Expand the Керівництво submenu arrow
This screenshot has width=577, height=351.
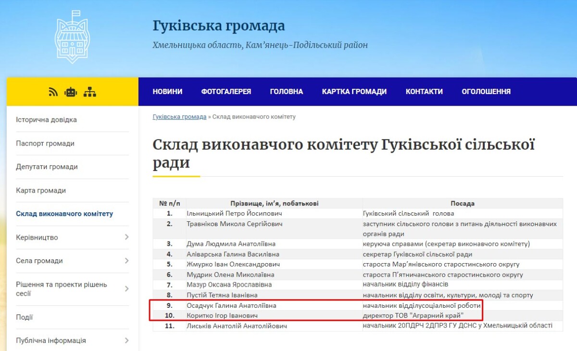[126, 237]
